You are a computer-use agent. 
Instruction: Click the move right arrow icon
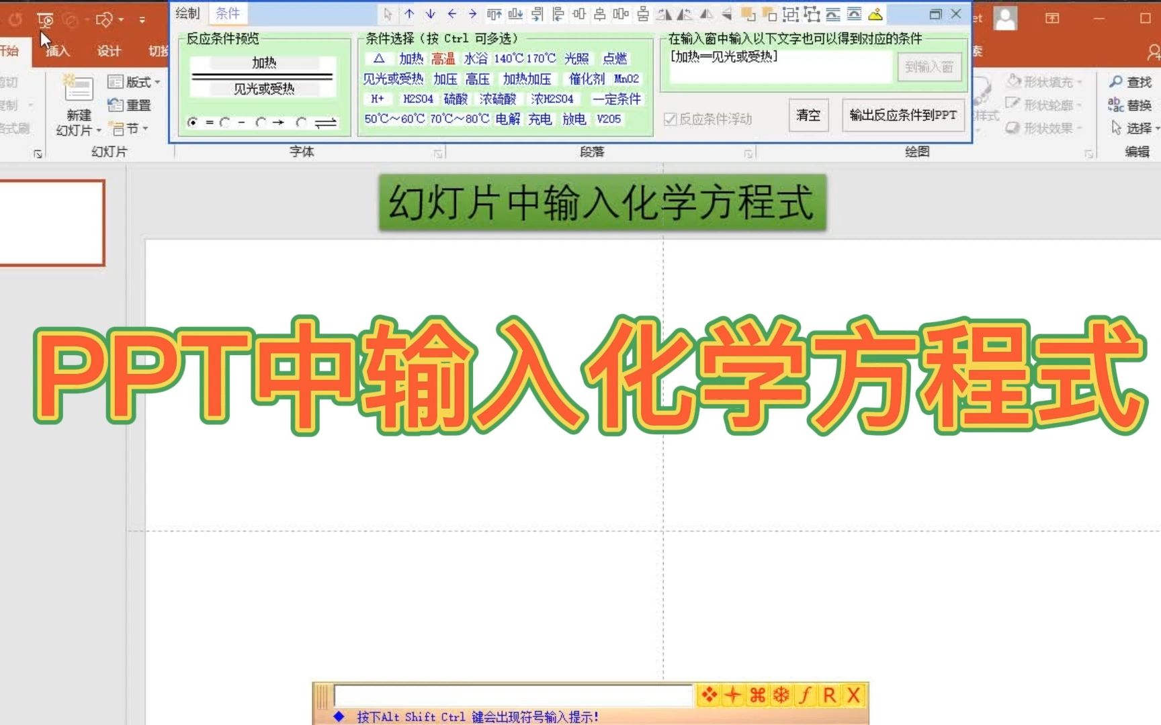pyautogui.click(x=472, y=13)
